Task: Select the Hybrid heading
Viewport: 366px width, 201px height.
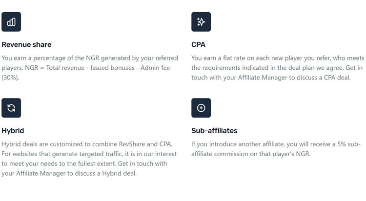Action: [13, 131]
